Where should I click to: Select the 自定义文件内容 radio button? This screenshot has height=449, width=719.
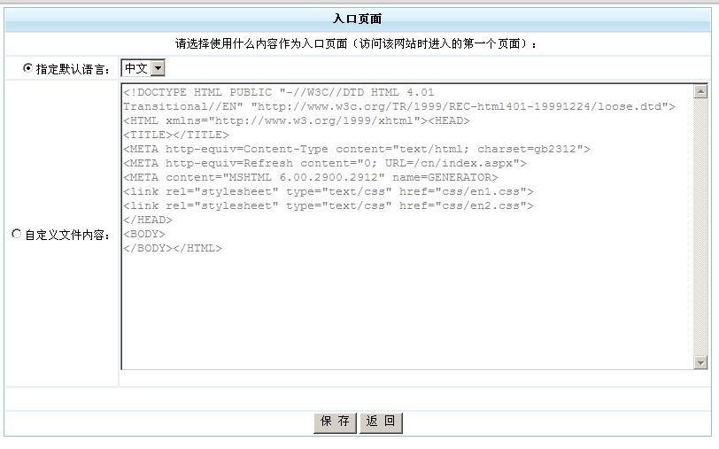17,234
